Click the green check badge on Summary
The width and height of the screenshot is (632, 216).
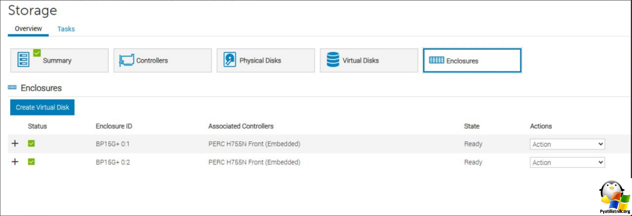pos(37,53)
